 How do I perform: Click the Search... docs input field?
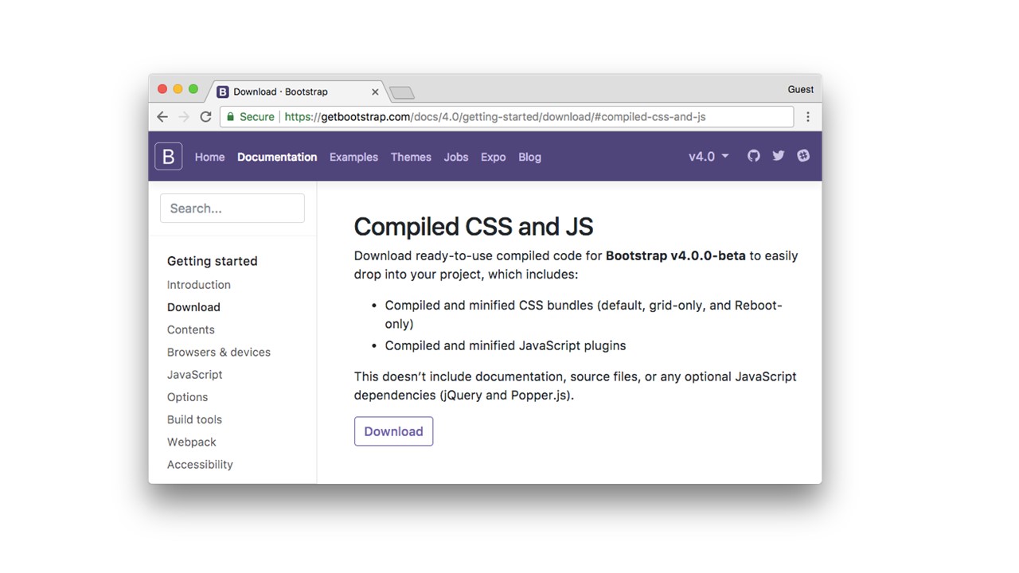pos(232,209)
